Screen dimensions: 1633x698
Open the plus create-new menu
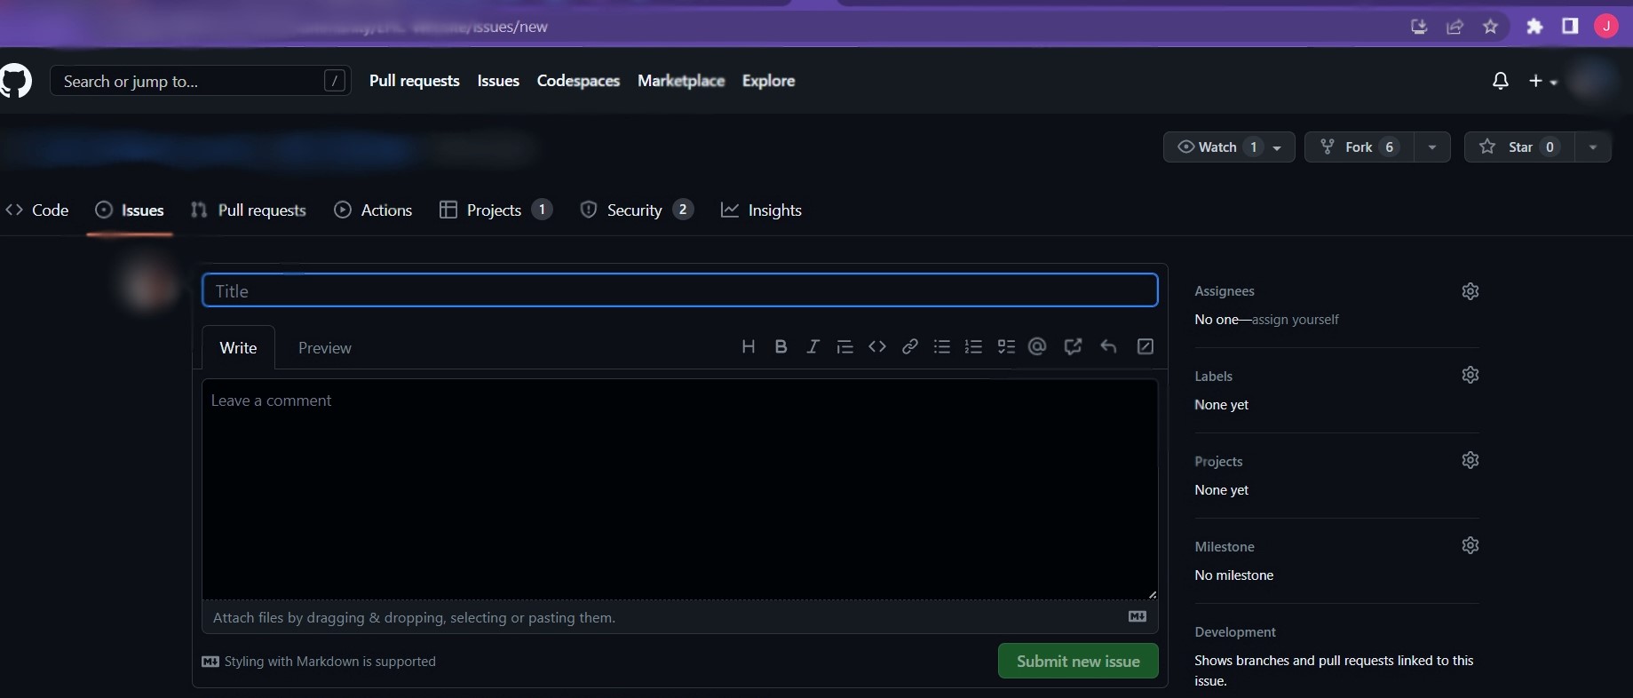coord(1542,81)
